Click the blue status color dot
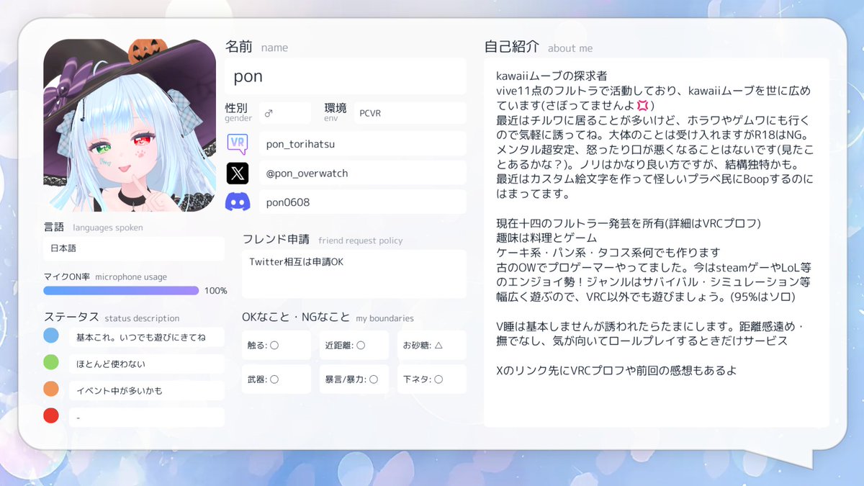864x486 pixels. [51, 336]
